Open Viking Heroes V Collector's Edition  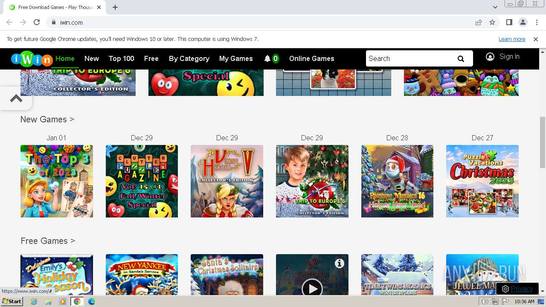[x=227, y=181]
